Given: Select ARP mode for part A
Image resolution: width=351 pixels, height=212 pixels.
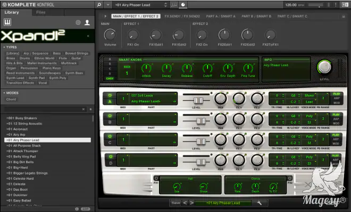Looking at the screenshot, I should [337, 98].
